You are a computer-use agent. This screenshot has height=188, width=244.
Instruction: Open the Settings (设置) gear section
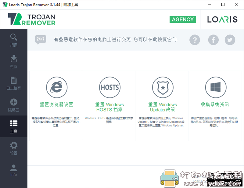[x=14, y=148]
